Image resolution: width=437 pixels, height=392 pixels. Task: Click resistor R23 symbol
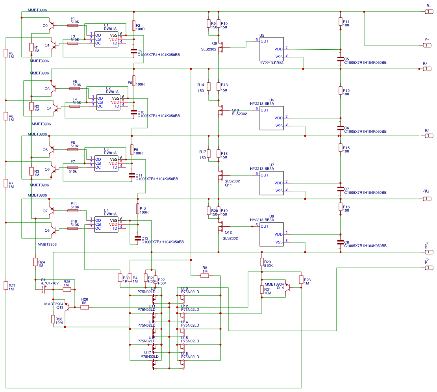301,280
